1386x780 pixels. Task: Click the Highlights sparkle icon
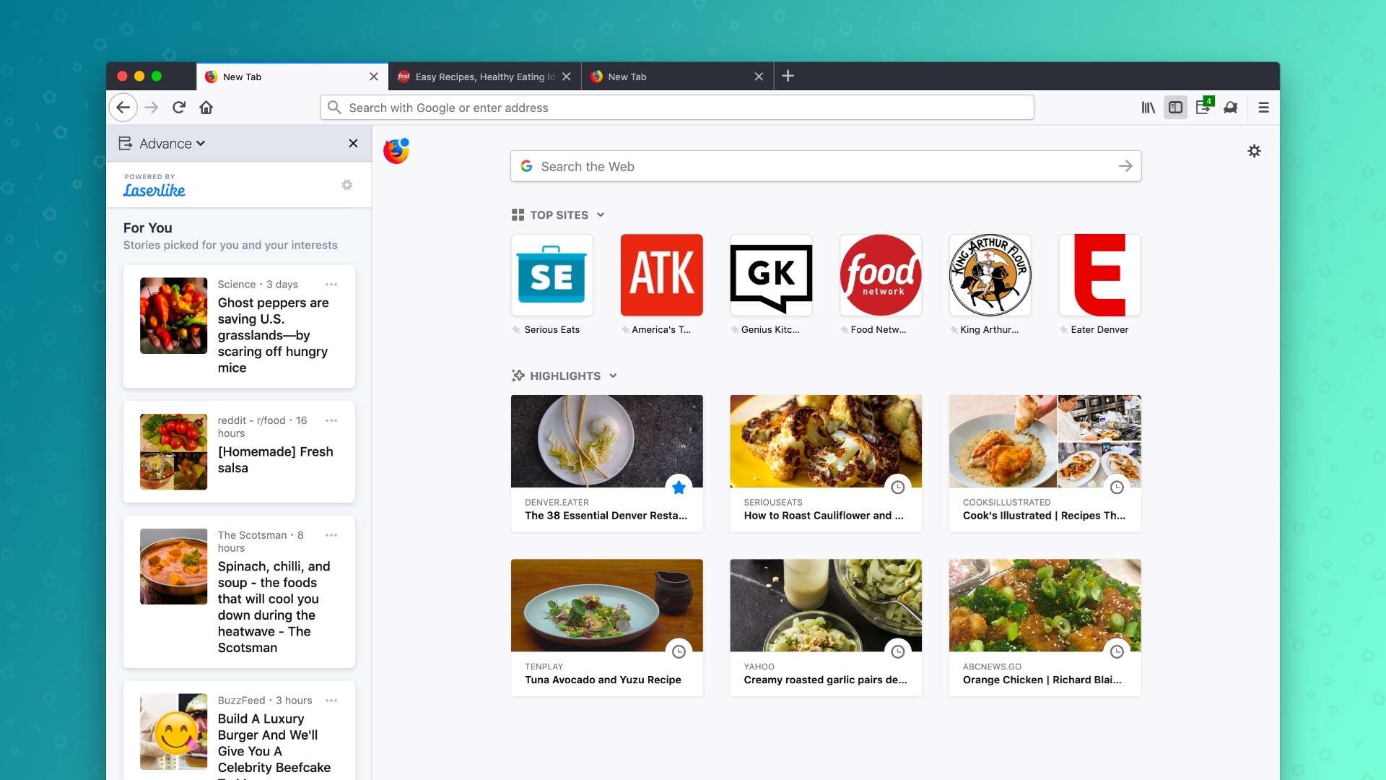[518, 376]
